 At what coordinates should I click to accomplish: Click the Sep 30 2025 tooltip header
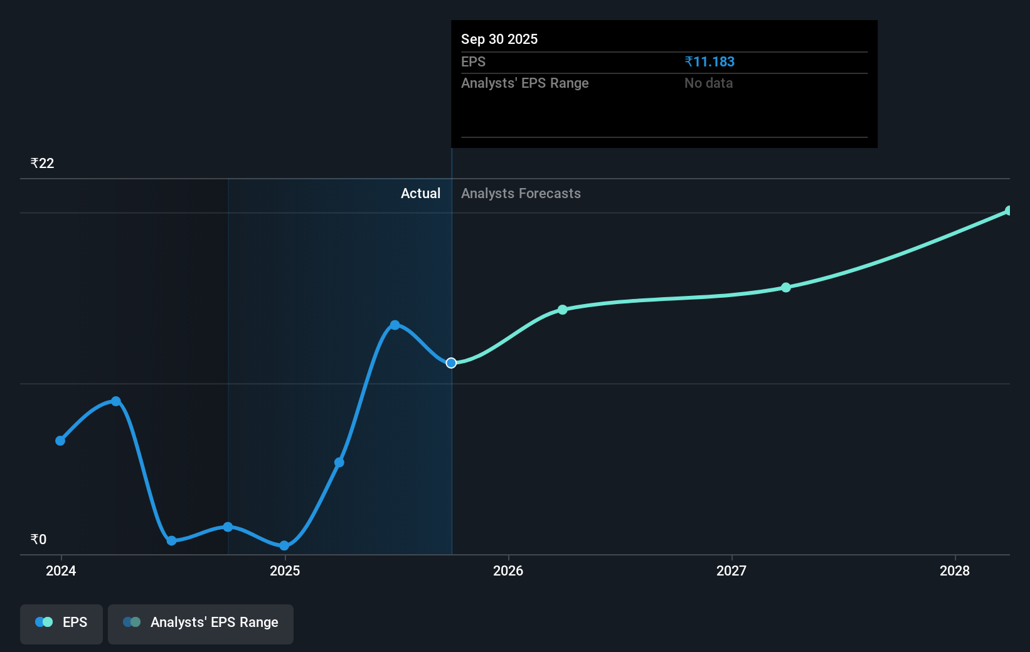coord(499,39)
